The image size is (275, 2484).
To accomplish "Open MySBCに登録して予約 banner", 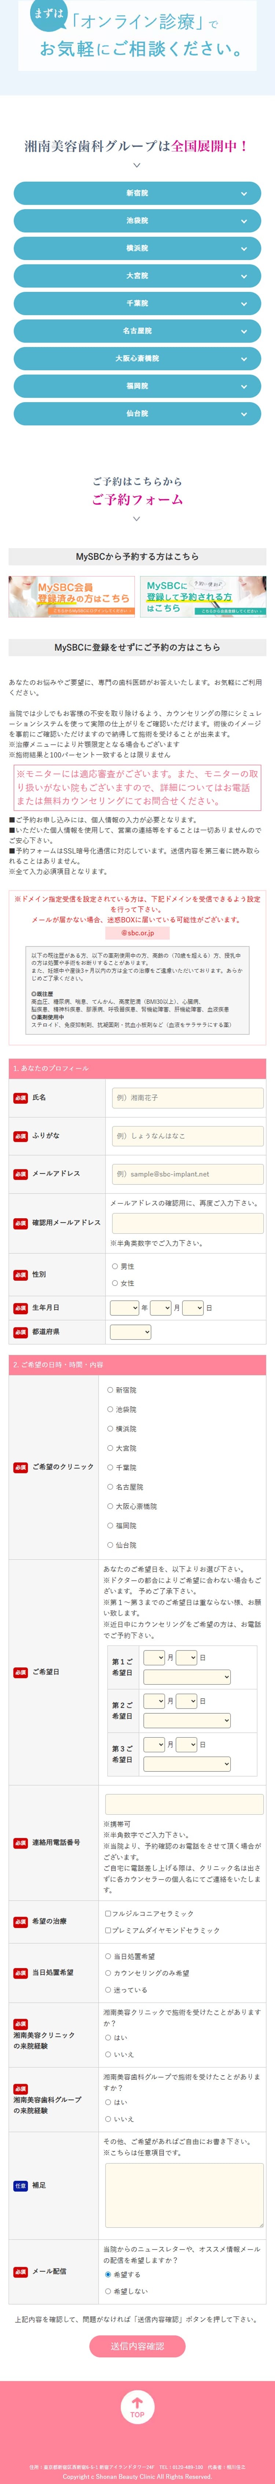I will [204, 596].
